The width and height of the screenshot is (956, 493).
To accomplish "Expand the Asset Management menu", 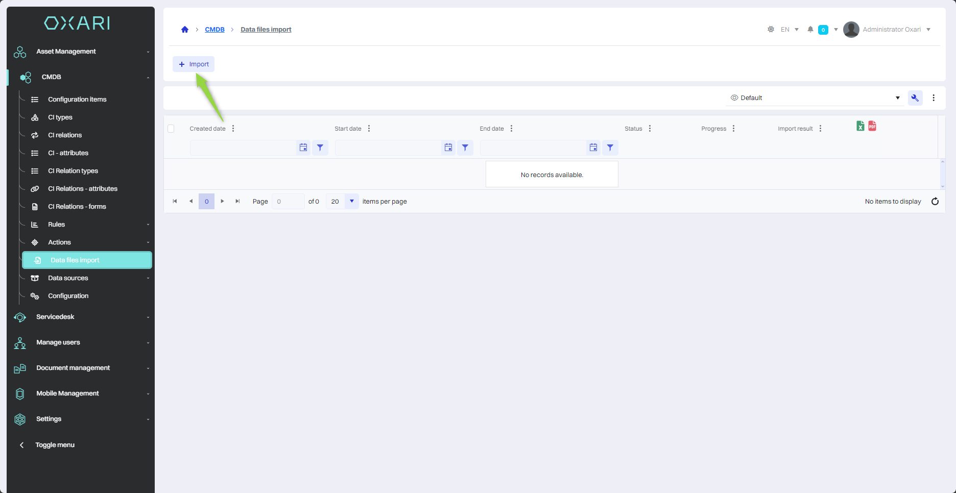I will 82,52.
